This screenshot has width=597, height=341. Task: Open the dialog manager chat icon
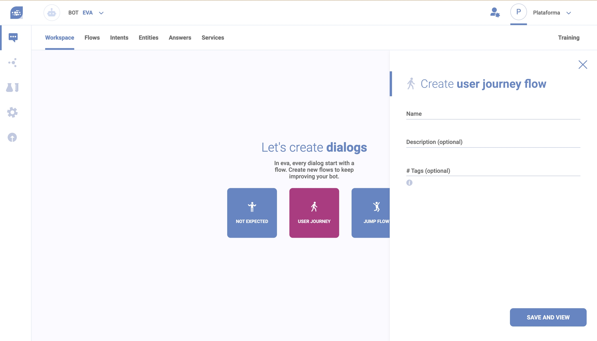coord(13,37)
